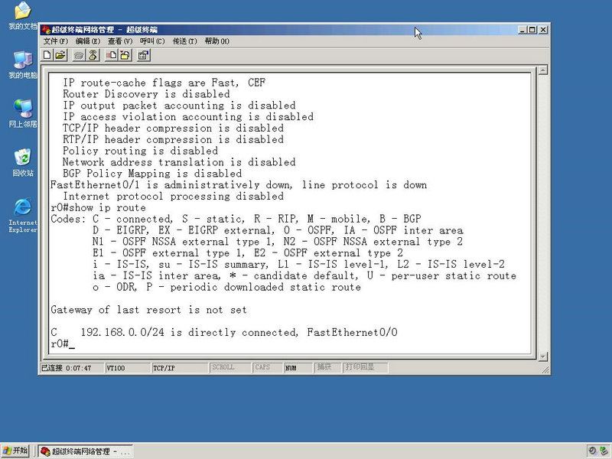Screen dimensions: 612x459
Task: Click the 'FastEthernet0/1 is administratively down' line
Action: (x=239, y=185)
